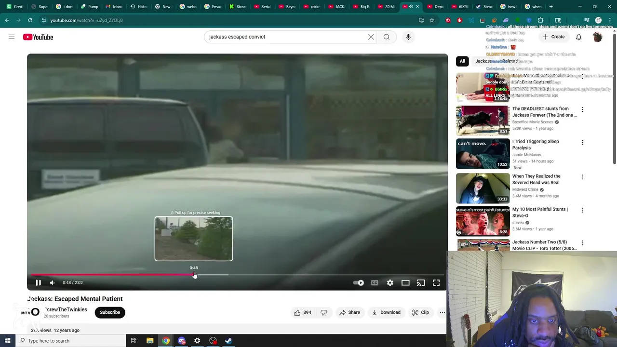Open Task View on the taskbar
Screen dimensions: 617x347
pyautogui.click(x=134, y=341)
